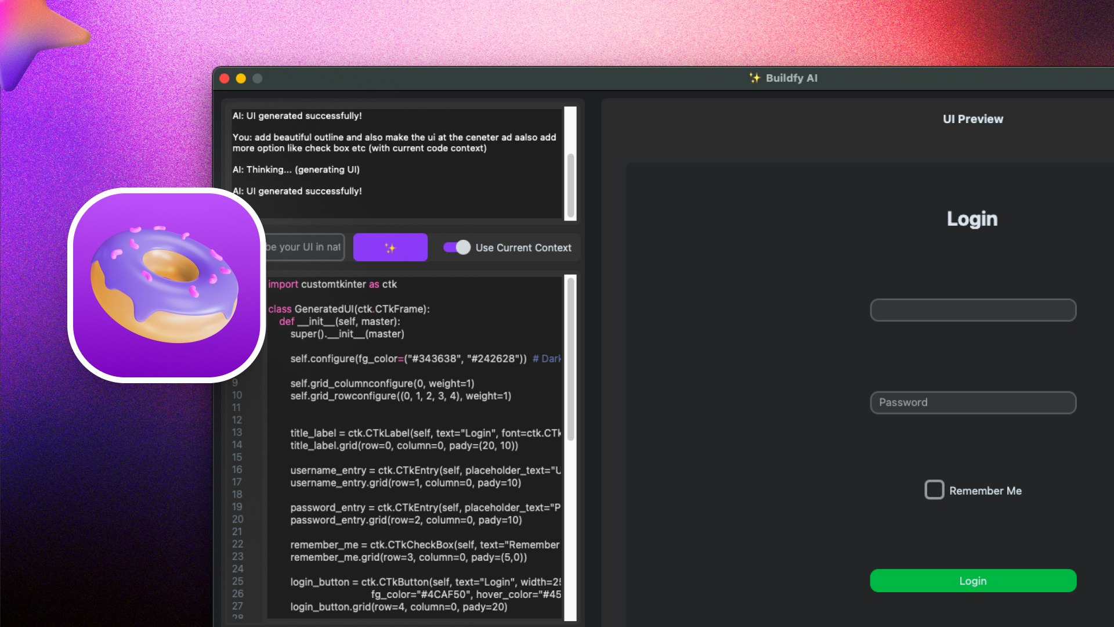Click the red close window button
This screenshot has height=627, width=1114.
pyautogui.click(x=225, y=78)
